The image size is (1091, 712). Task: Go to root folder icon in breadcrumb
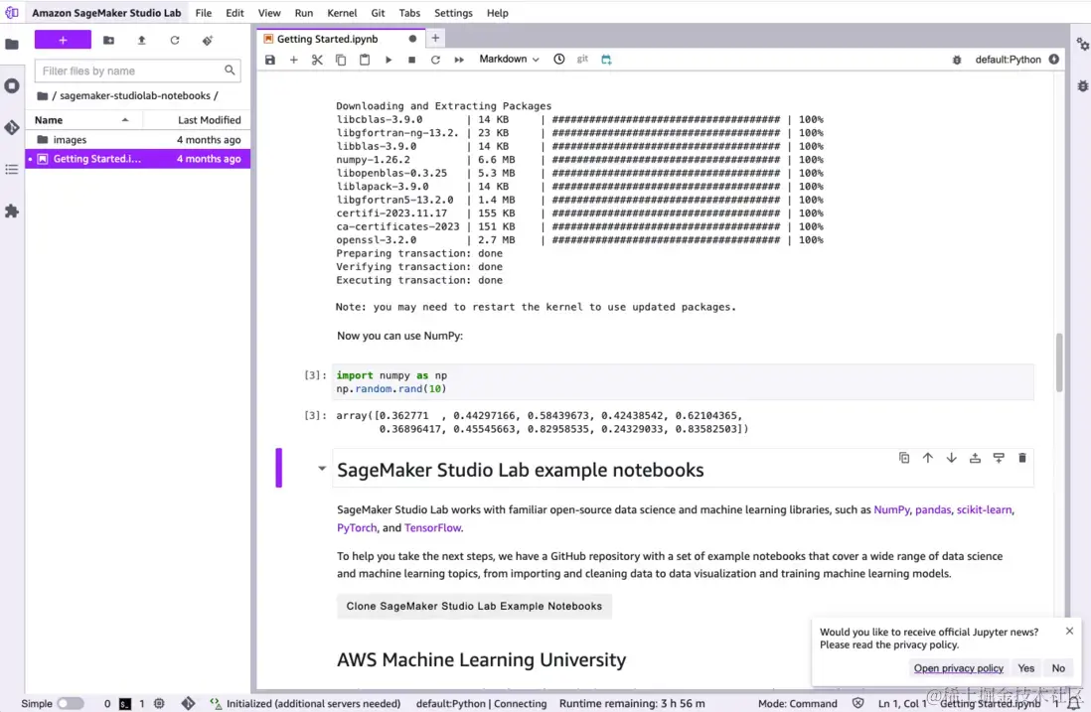pos(43,96)
